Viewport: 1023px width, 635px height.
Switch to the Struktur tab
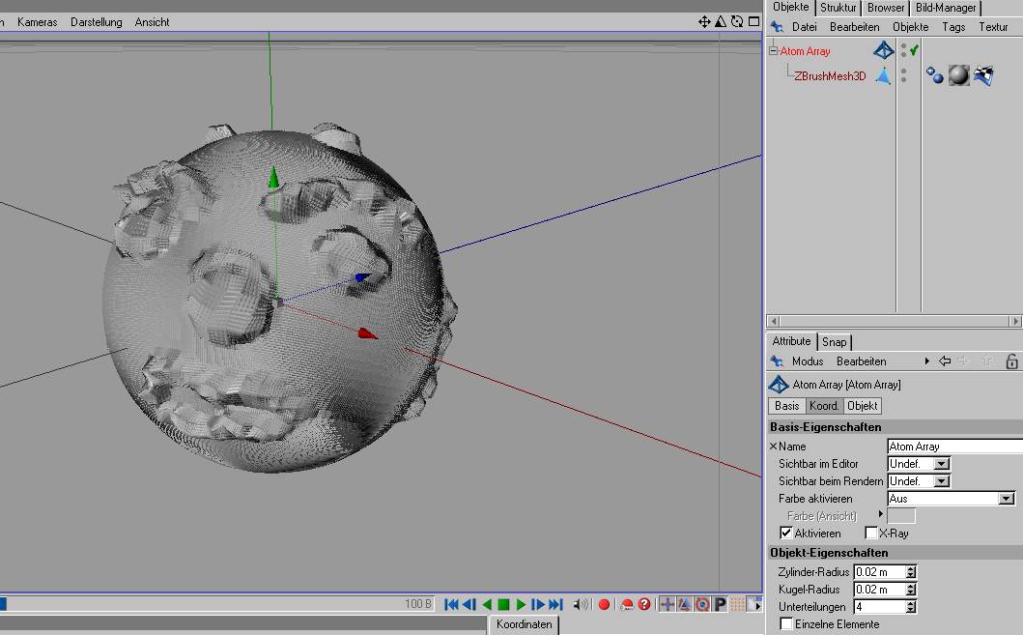(838, 8)
